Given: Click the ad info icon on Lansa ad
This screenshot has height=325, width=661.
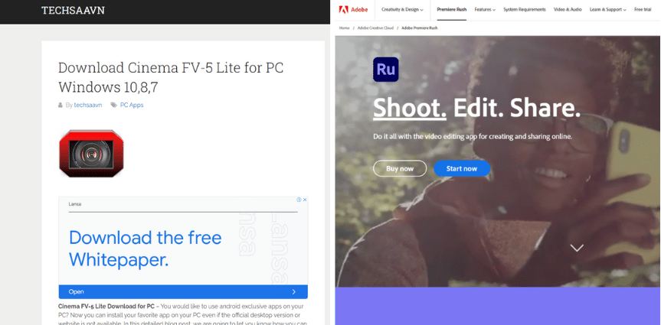Looking at the screenshot, I should [x=299, y=200].
